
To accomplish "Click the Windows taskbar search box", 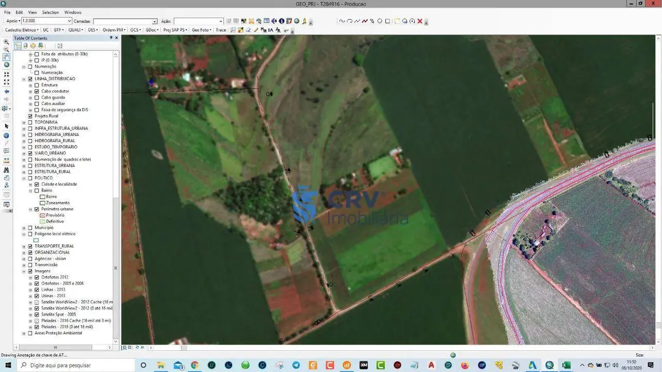I will 74,365.
